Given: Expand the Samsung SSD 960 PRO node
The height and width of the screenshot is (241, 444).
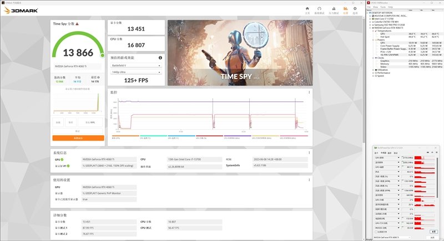Looking at the screenshot, I should point(370,25).
